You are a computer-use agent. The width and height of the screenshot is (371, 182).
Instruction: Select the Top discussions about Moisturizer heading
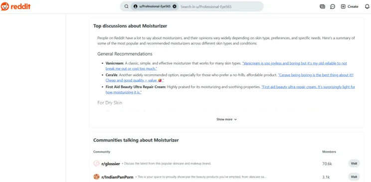130,26
